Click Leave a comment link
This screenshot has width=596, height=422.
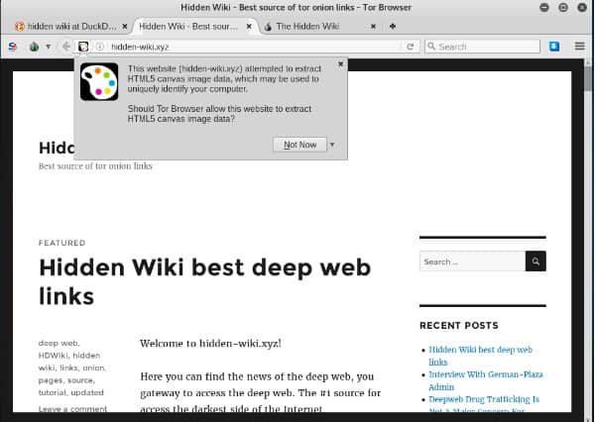[72, 409]
